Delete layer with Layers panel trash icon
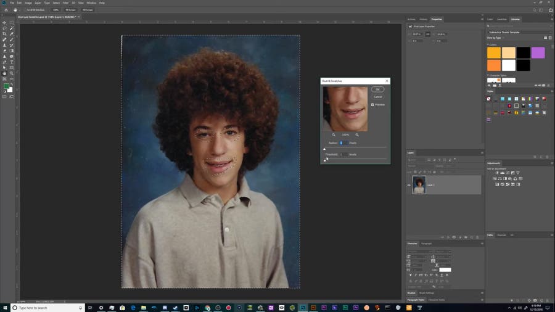This screenshot has height=312, width=555. coord(477,237)
